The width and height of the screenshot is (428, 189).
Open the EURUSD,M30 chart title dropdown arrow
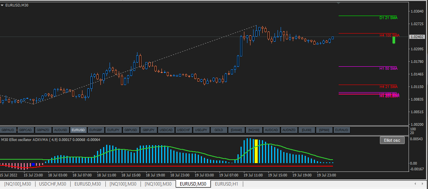pyautogui.click(x=2, y=5)
